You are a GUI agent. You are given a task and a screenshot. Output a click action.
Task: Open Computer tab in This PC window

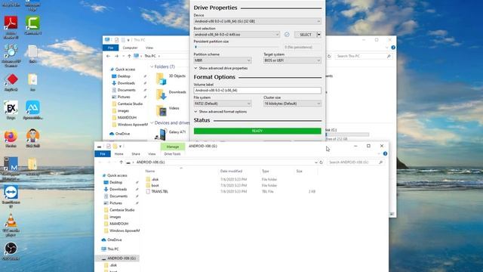(x=130, y=48)
